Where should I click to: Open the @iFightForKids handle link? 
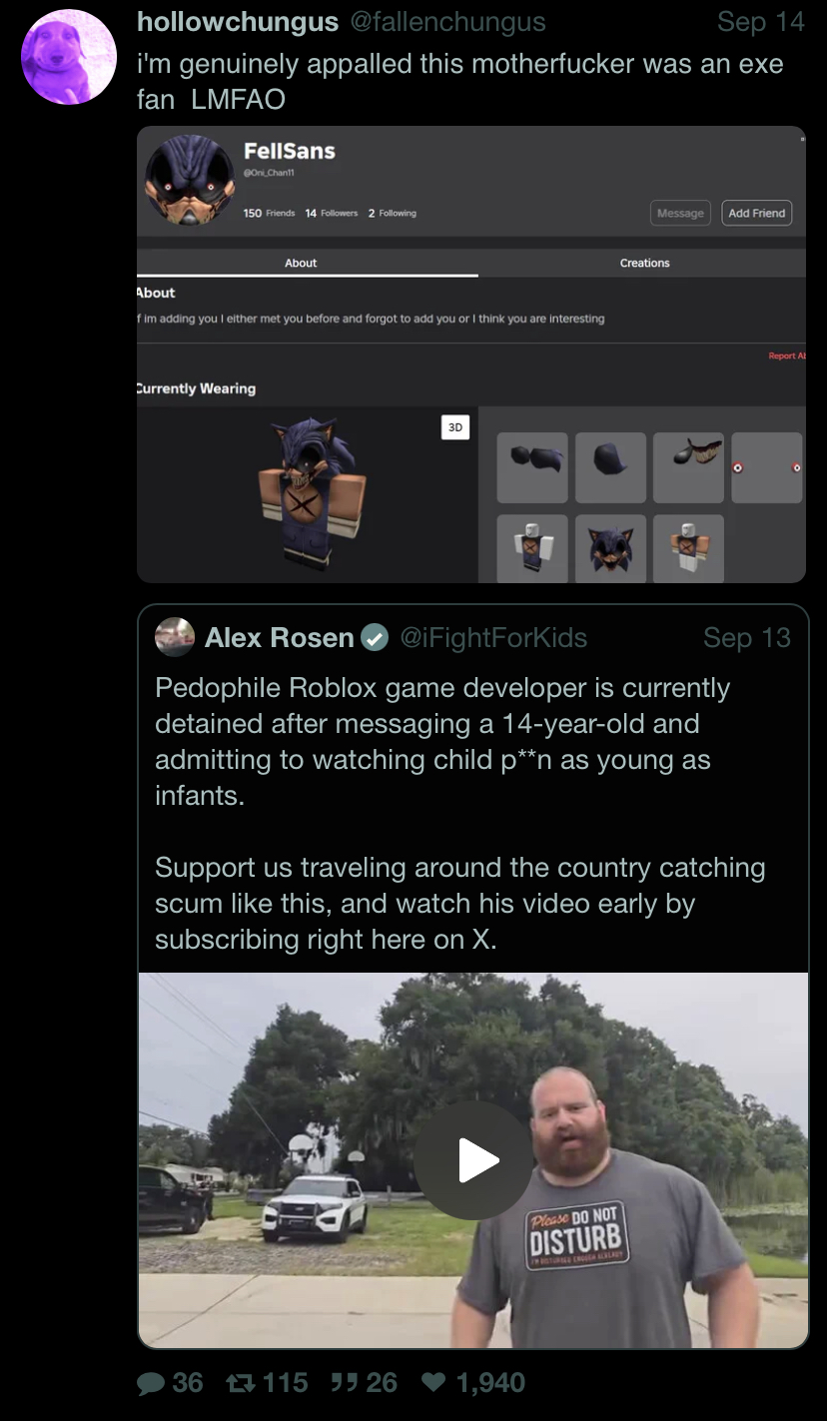coord(493,637)
